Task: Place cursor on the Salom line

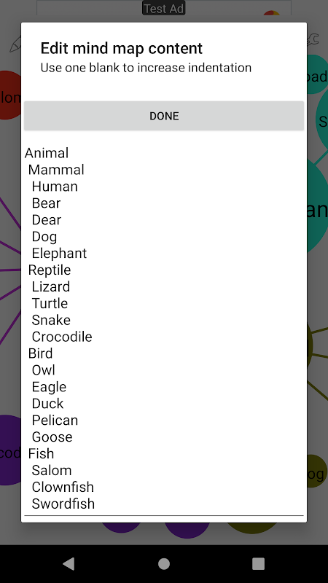Action: [52, 471]
